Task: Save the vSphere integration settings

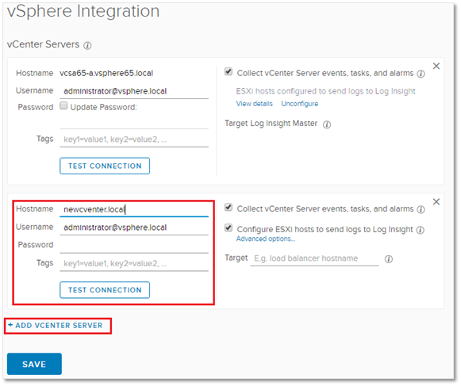Action: (x=34, y=364)
